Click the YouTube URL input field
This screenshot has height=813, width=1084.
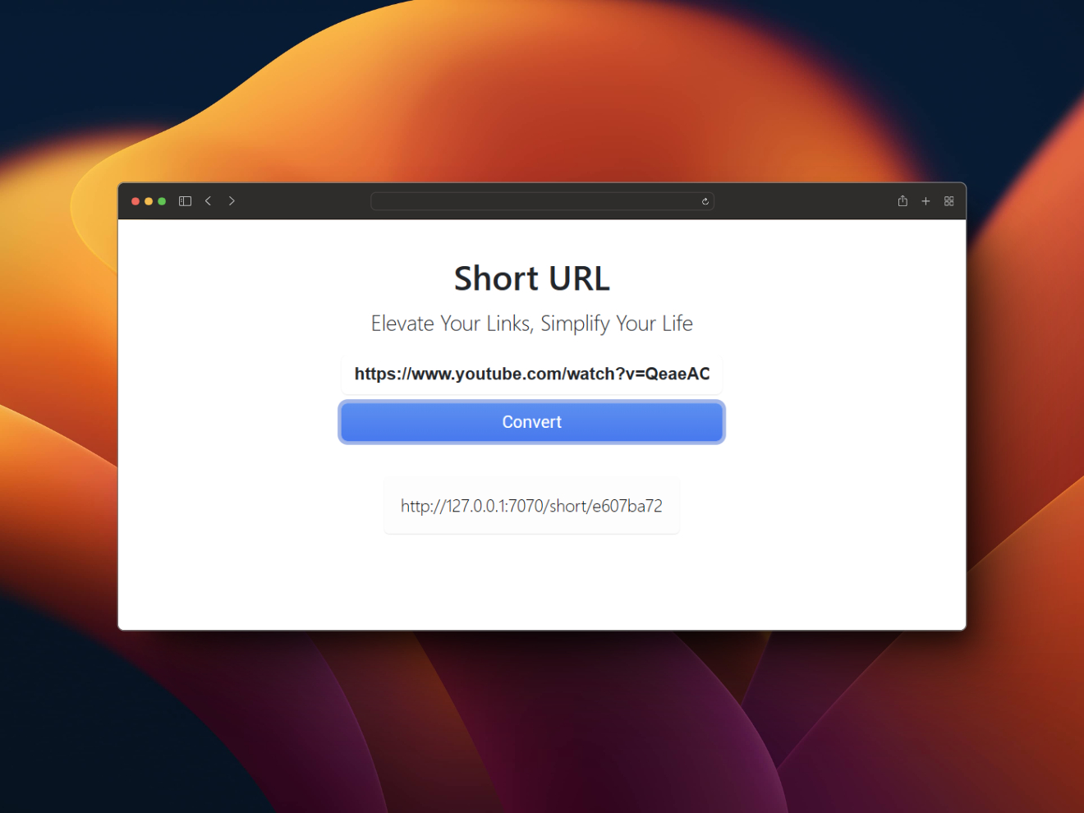(531, 374)
